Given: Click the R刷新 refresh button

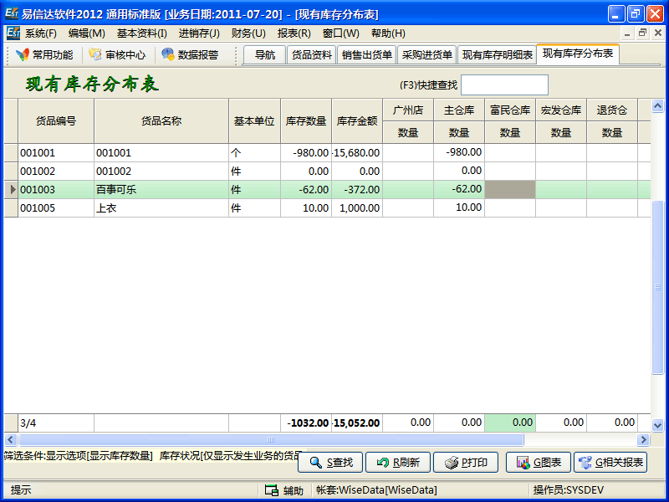Looking at the screenshot, I should click(399, 462).
